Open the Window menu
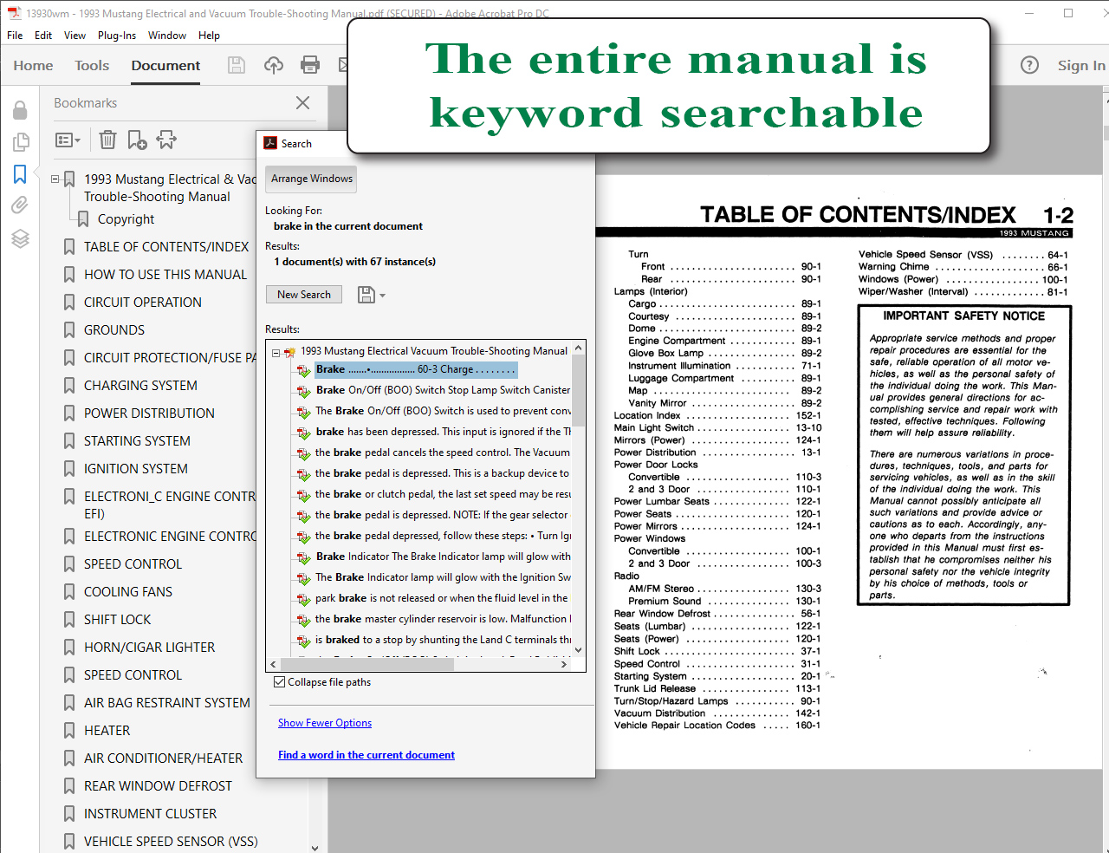 tap(167, 36)
